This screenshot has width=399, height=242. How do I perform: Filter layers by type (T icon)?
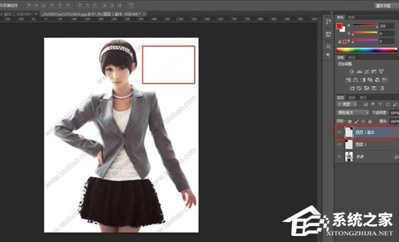pyautogui.click(x=380, y=104)
